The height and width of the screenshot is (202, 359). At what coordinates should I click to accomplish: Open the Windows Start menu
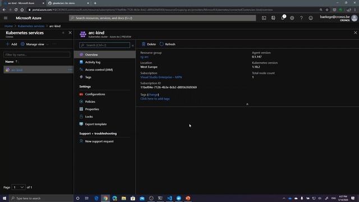[x=4, y=198]
